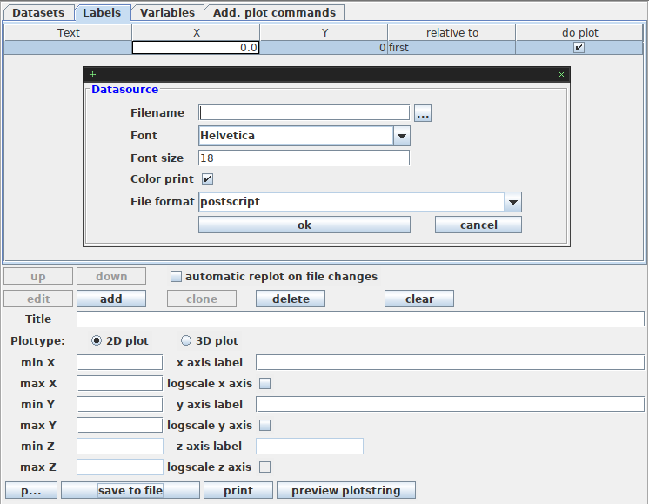The height and width of the screenshot is (504, 649).
Task: Enable logscale x axis checkbox
Action: coord(264,384)
